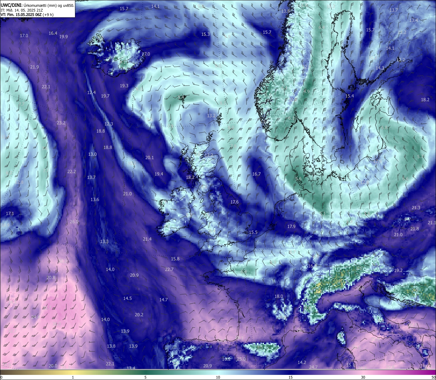Image resolution: width=436 pixels, height=380 pixels.
Task: Click the 10 tick on the color scale
Action: click(218, 377)
